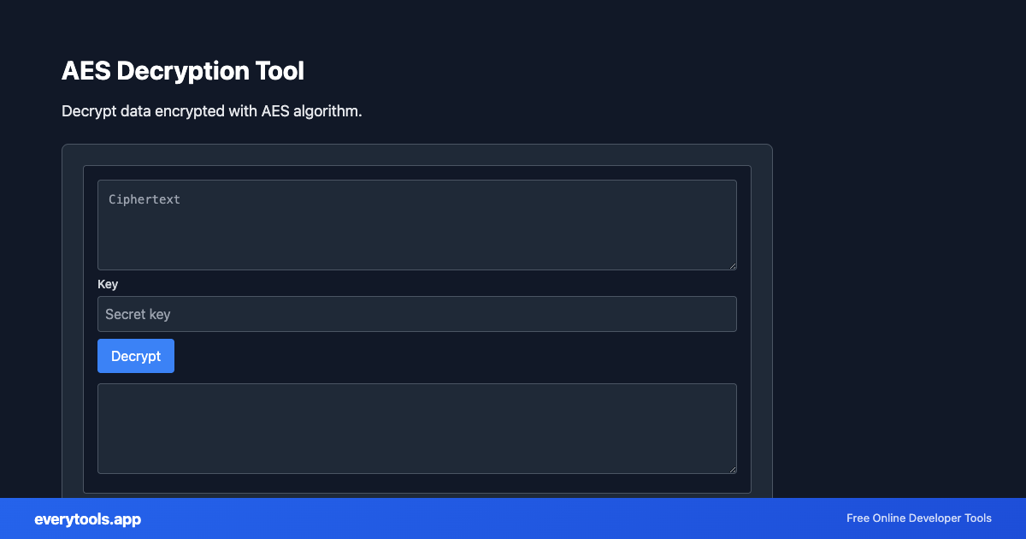The width and height of the screenshot is (1026, 539).
Task: Click the Secret key placeholder text
Action: (137, 314)
